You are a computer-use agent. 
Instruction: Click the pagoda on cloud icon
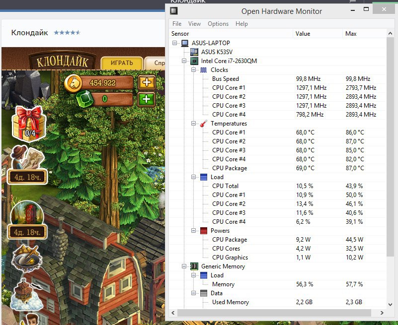(x=27, y=294)
